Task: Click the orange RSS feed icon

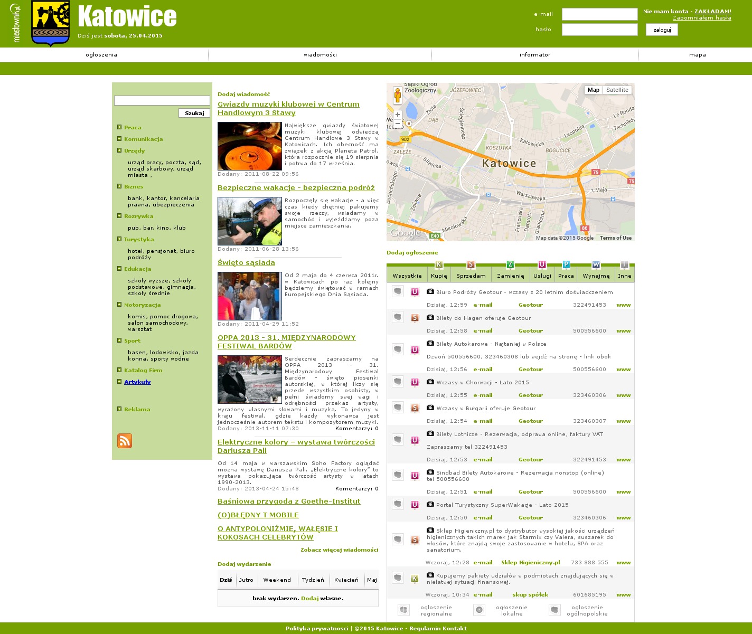Action: tap(125, 441)
